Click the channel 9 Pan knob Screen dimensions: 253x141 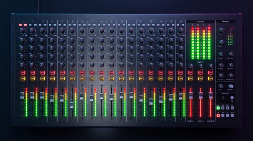point(111,65)
